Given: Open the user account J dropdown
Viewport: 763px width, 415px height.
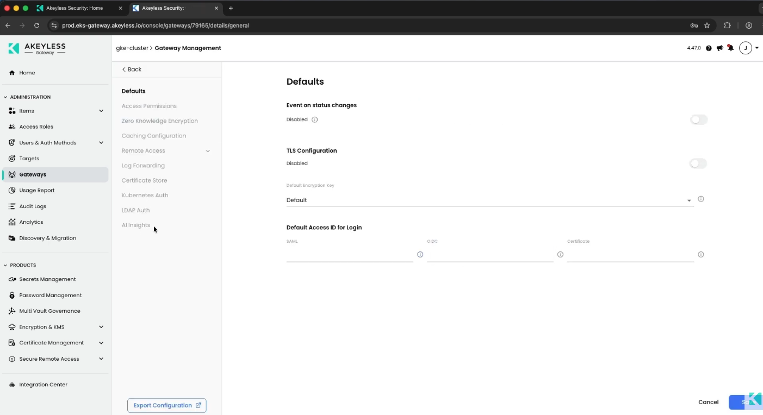Looking at the screenshot, I should tap(749, 48).
